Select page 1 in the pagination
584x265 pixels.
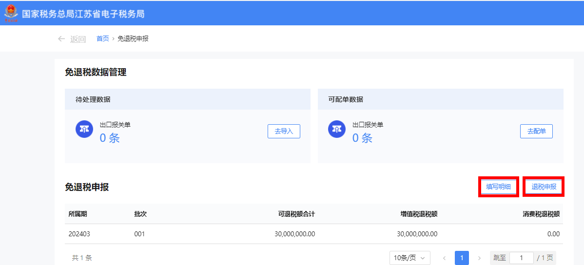coord(462,258)
